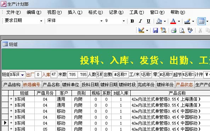This screenshot has width=210, height=131.
Task: Click the 入库 field showing 47
Action: point(54,75)
